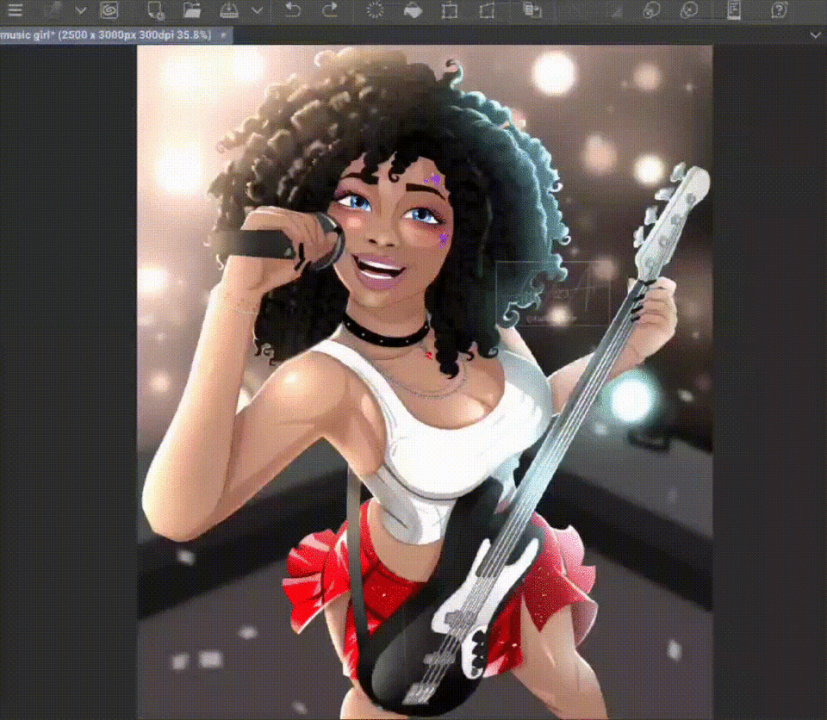Click the overlapping documents icon
The width and height of the screenshot is (827, 720).
tap(532, 10)
